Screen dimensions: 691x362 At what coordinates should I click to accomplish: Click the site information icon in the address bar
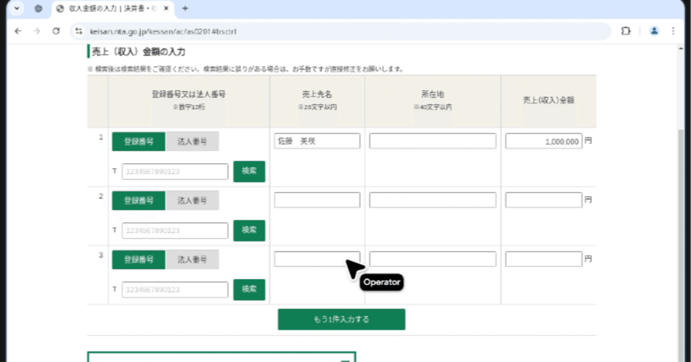click(79, 31)
